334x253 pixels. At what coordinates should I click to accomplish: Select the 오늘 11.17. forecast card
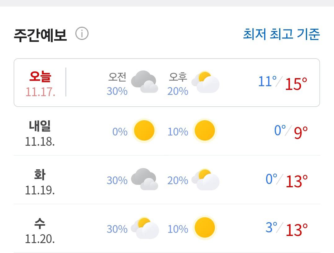[x=167, y=82]
